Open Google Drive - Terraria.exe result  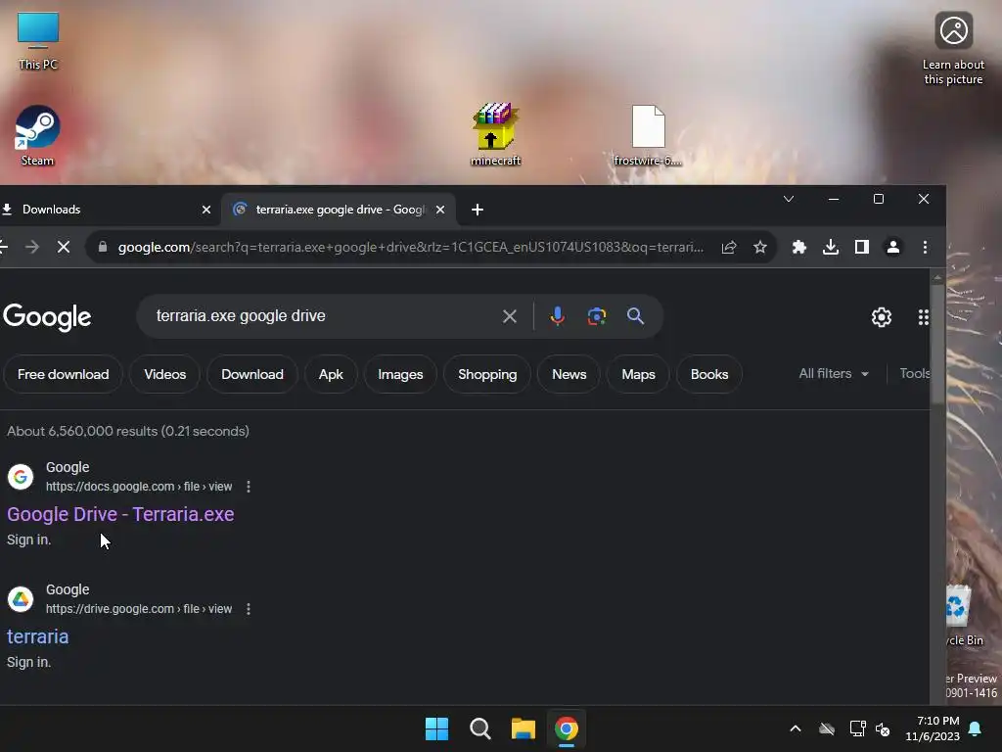tap(120, 514)
